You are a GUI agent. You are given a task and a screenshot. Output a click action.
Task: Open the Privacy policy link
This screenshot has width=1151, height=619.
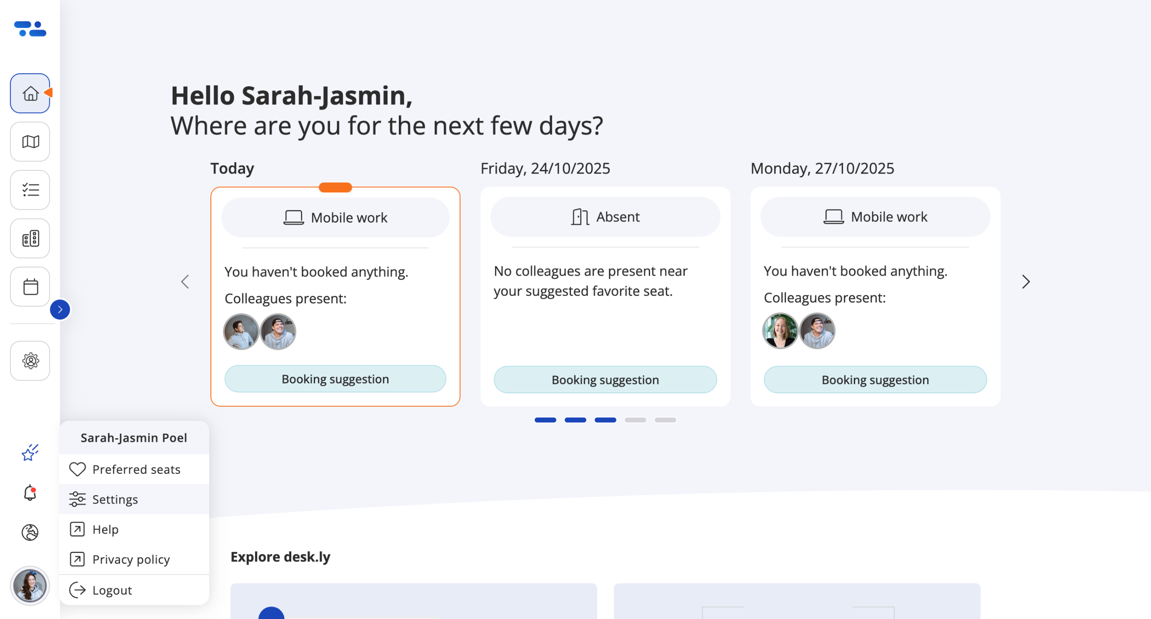[131, 559]
